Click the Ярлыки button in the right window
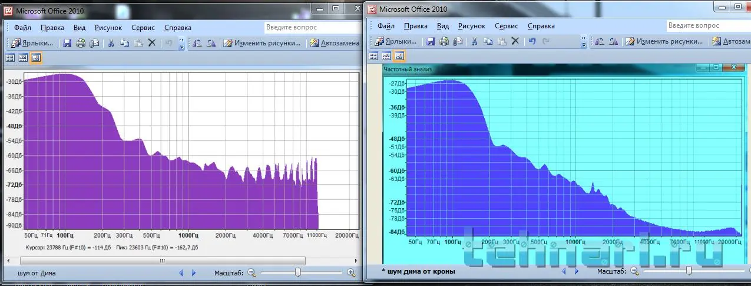 pyautogui.click(x=395, y=41)
